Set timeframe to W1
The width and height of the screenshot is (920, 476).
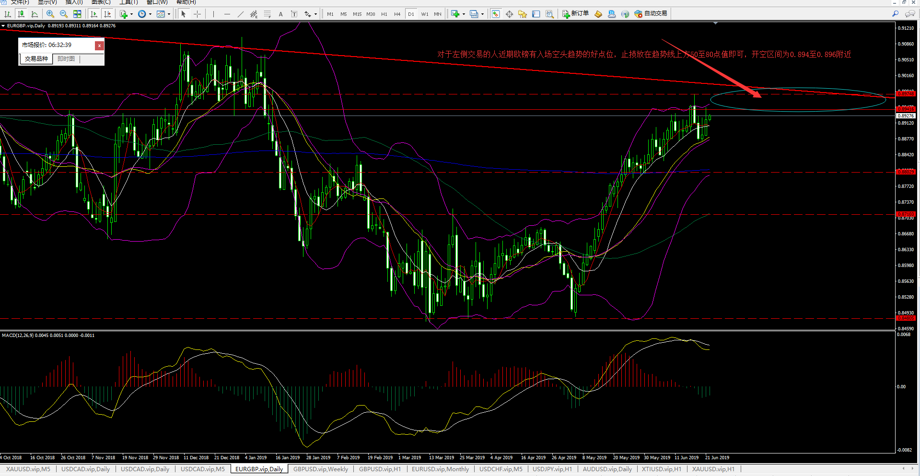425,14
